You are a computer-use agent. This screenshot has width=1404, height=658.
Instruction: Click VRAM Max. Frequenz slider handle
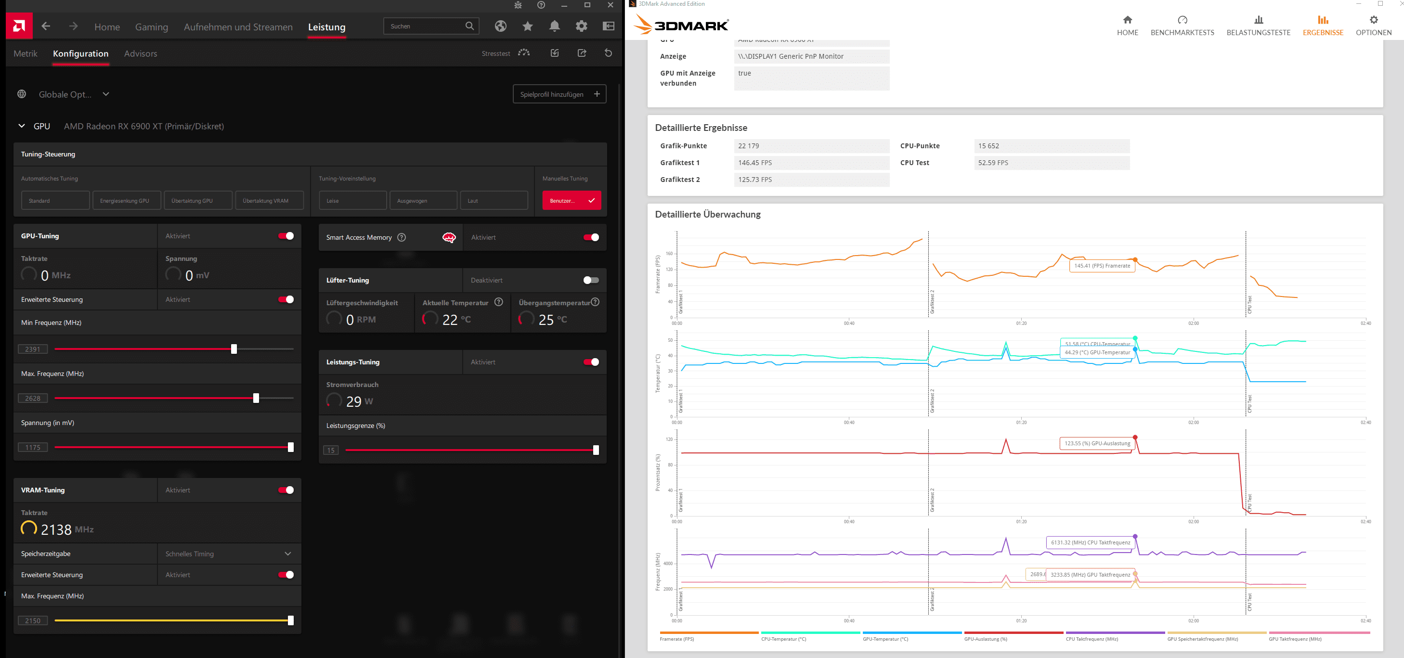290,620
